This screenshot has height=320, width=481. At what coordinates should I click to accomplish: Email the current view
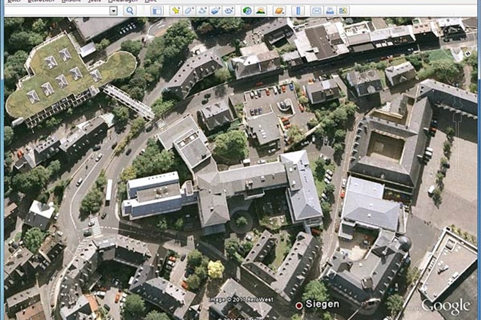(316, 11)
